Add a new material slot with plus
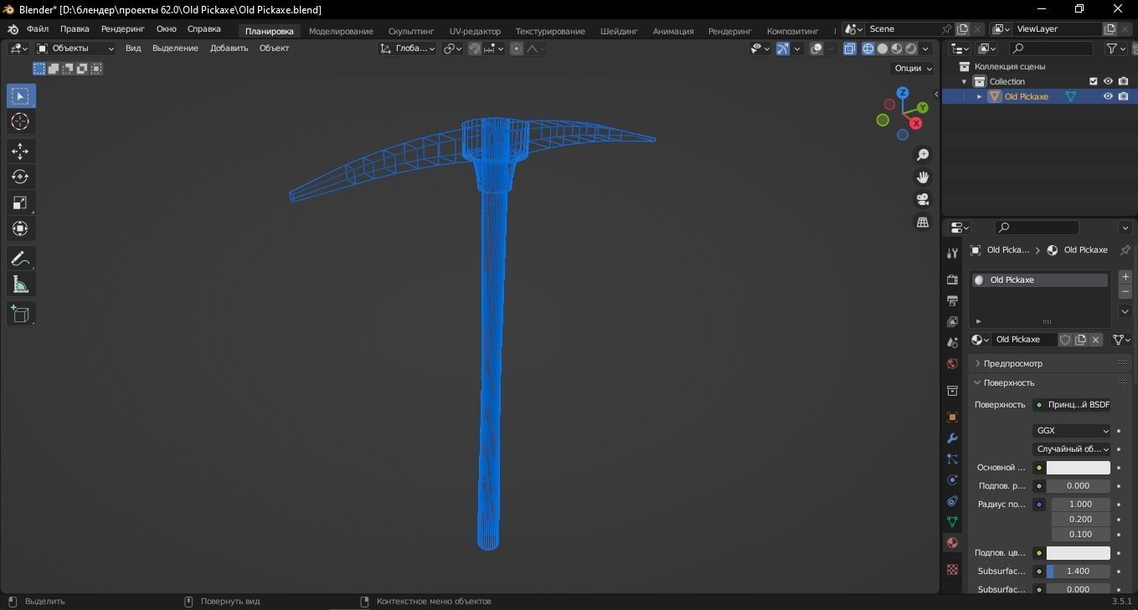The image size is (1138, 610). pos(1125,277)
